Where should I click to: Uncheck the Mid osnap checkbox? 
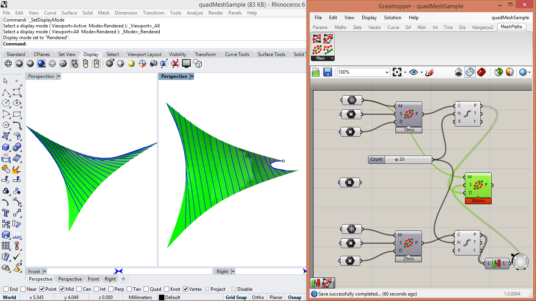coord(62,289)
